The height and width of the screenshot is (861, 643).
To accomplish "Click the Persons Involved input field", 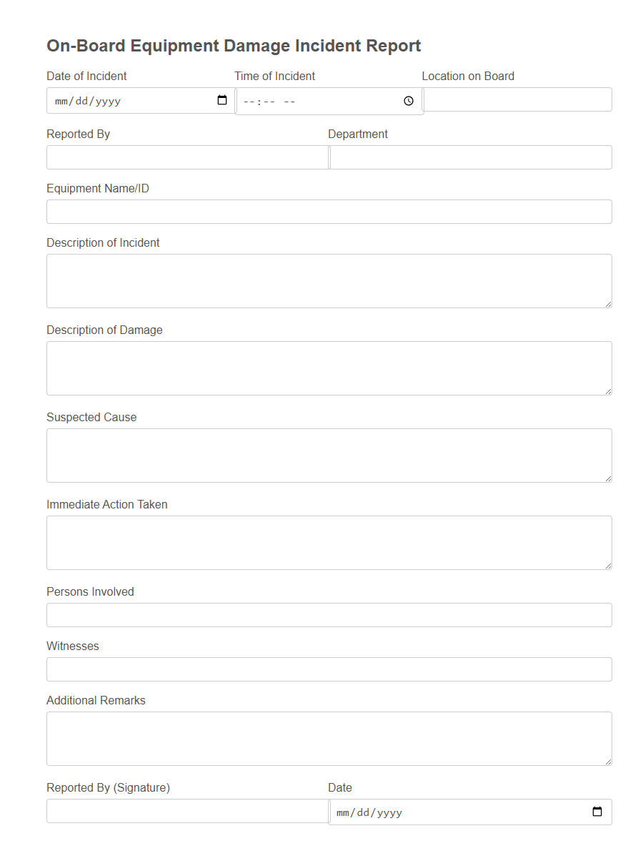I will [x=329, y=614].
